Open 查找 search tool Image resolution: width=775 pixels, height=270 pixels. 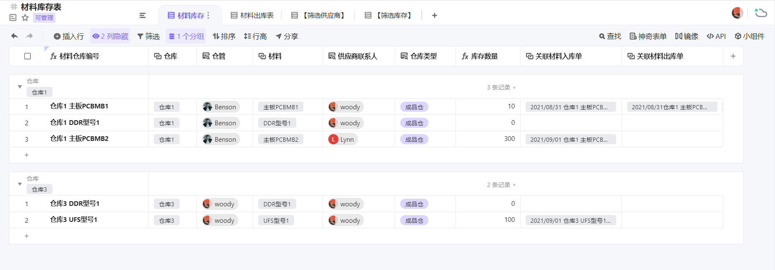[610, 36]
